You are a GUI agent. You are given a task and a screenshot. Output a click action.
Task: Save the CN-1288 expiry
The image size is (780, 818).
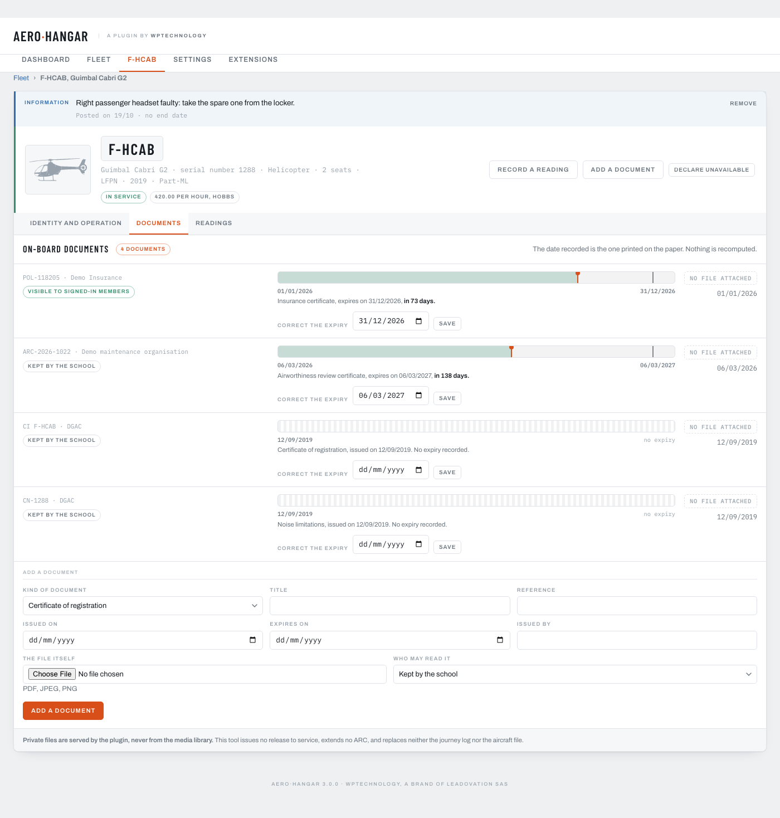[447, 547]
